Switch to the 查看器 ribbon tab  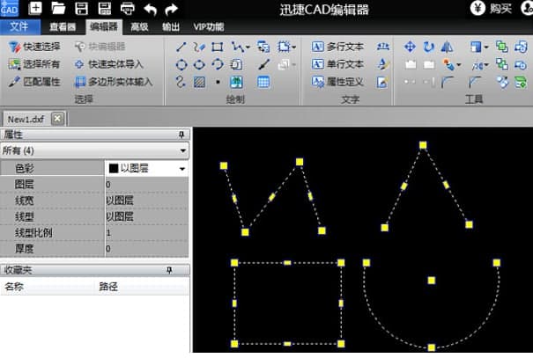63,26
